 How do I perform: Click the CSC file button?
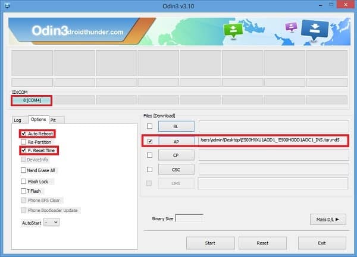tap(177, 170)
